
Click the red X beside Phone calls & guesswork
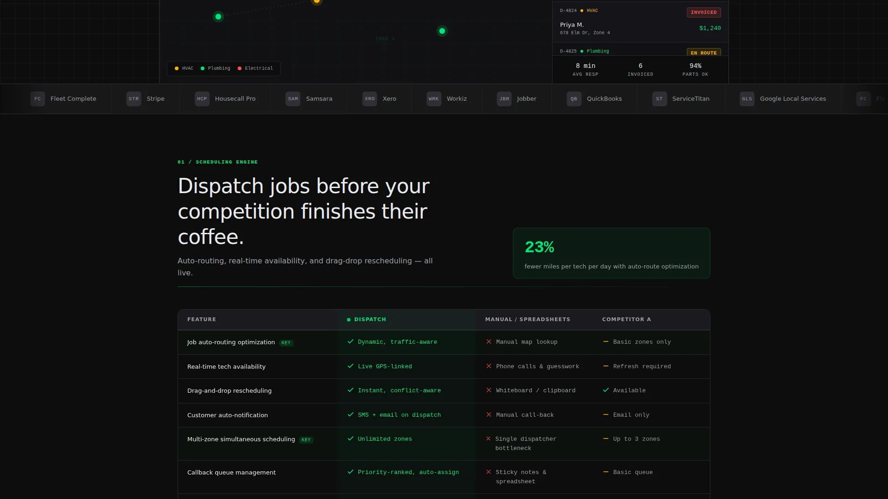point(489,366)
